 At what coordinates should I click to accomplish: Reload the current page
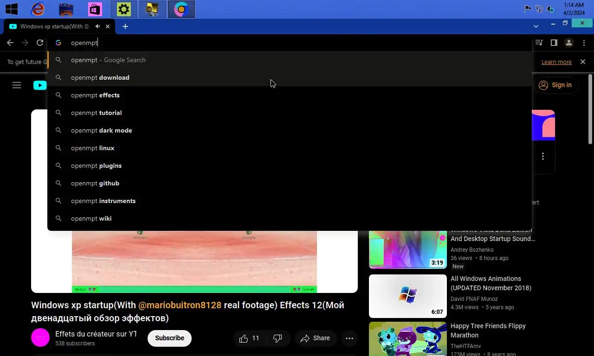point(40,43)
